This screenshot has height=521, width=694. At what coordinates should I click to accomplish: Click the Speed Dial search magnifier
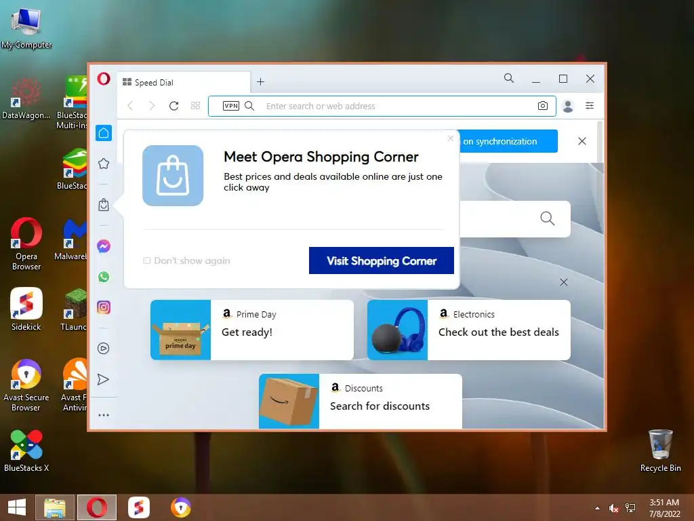point(548,218)
